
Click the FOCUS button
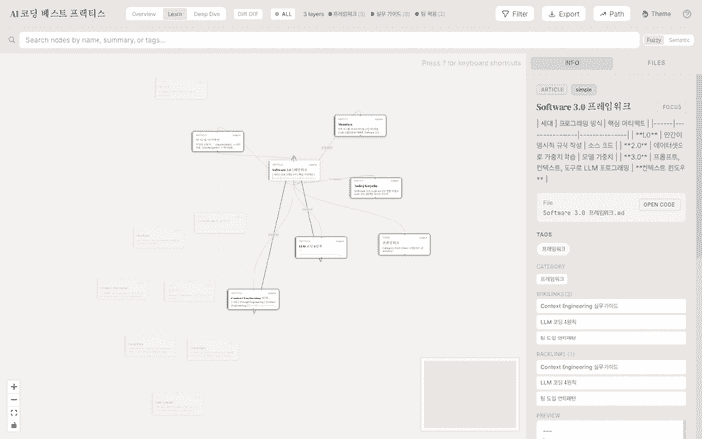coord(671,107)
